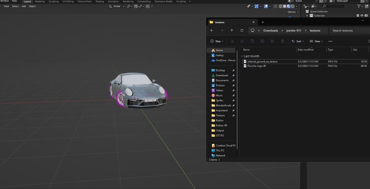
Task: Open the Object menu in viewport header
Action: (x=32, y=6)
